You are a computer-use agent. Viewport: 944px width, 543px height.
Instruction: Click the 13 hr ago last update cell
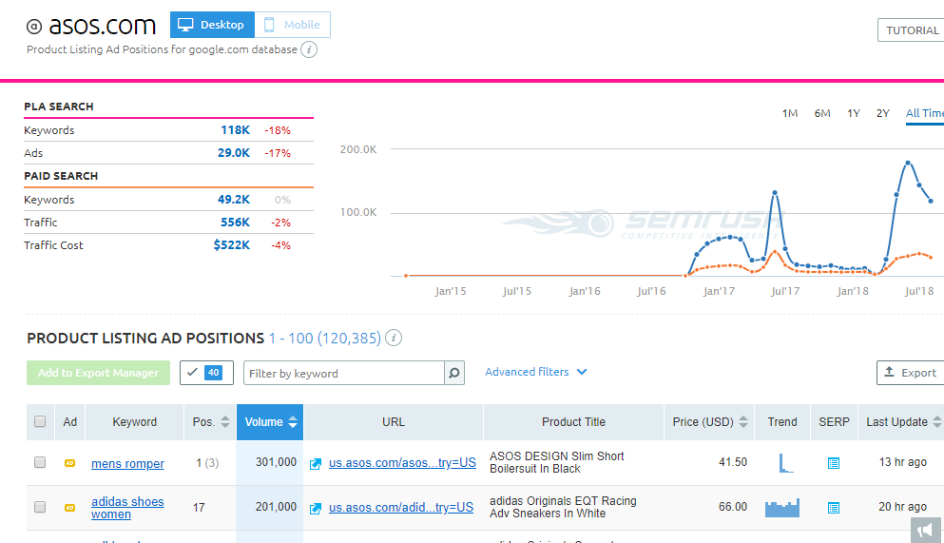pos(902,462)
